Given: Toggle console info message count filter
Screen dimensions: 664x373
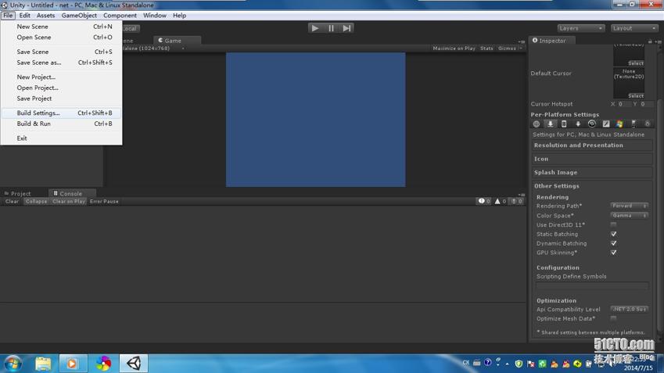Looking at the screenshot, I should click(484, 202).
